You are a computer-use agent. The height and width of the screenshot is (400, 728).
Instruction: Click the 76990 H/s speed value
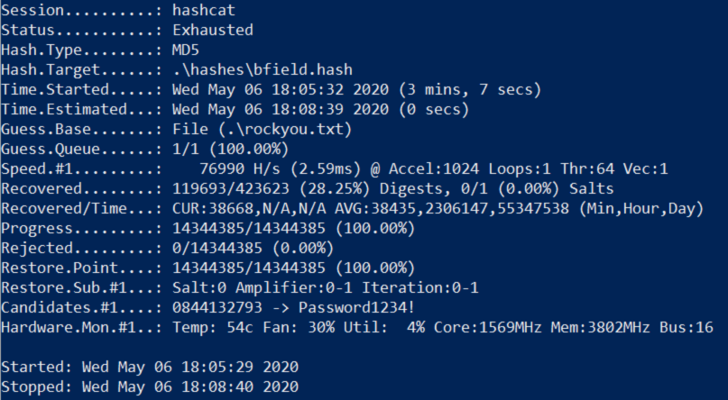(x=240, y=168)
